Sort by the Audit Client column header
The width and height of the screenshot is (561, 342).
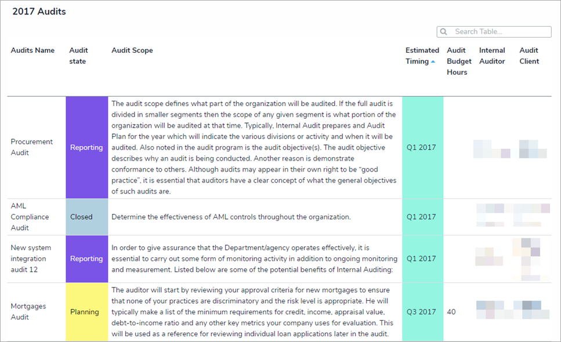529,56
